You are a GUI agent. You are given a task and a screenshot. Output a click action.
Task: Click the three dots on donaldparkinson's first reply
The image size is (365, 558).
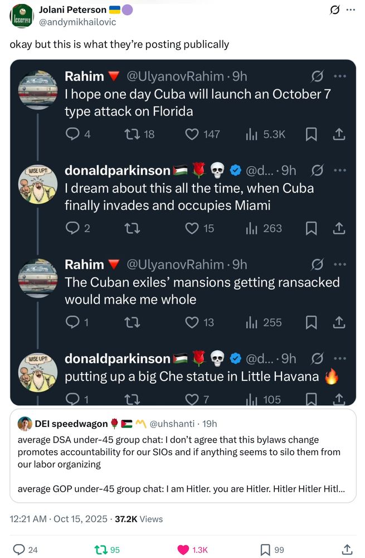339,170
